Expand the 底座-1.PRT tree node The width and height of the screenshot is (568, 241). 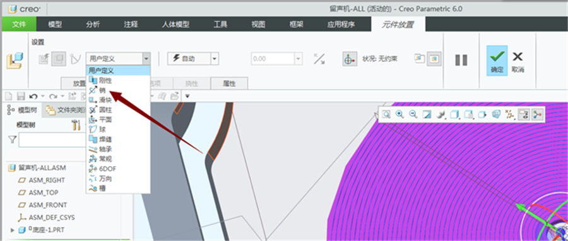pos(13,230)
